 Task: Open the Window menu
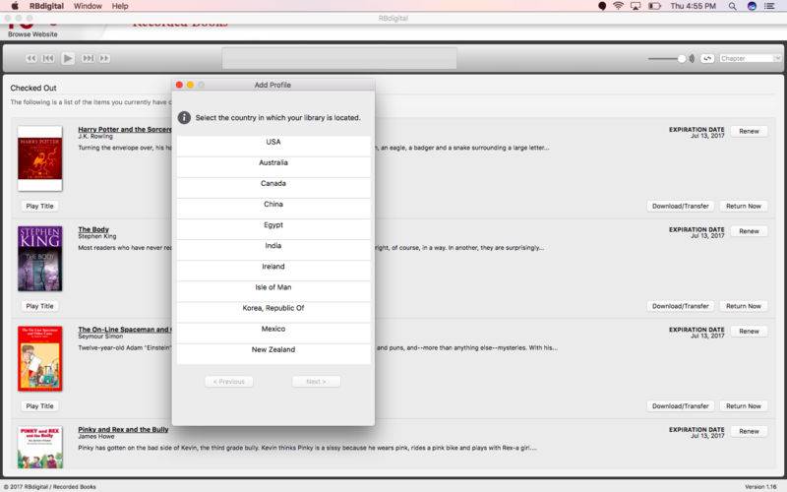coord(88,6)
